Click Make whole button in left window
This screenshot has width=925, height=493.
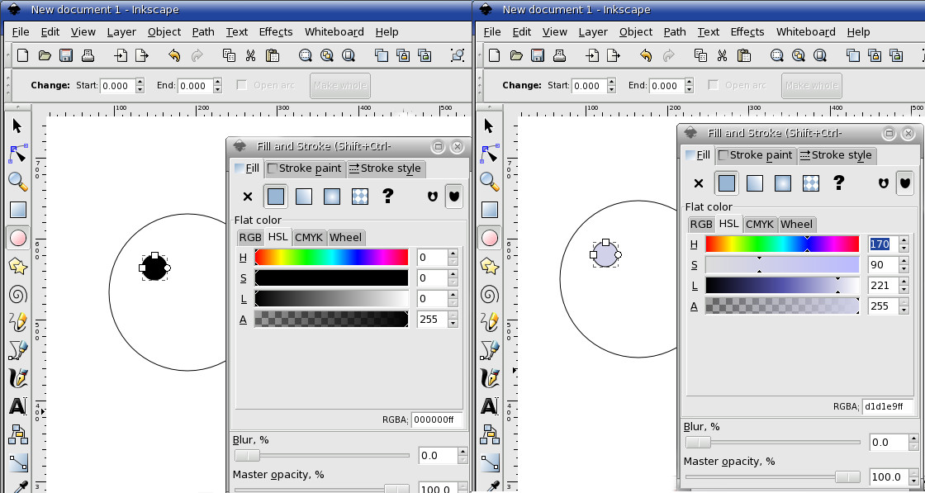coord(339,86)
